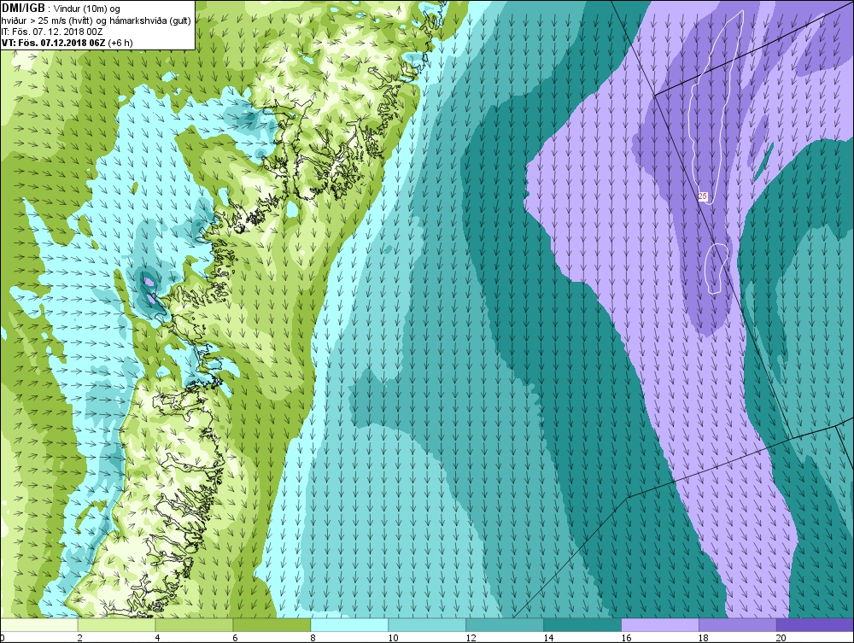Click the "VT: Fös. 07.12.2018 06Z" line
The image size is (854, 643).
tap(54, 43)
